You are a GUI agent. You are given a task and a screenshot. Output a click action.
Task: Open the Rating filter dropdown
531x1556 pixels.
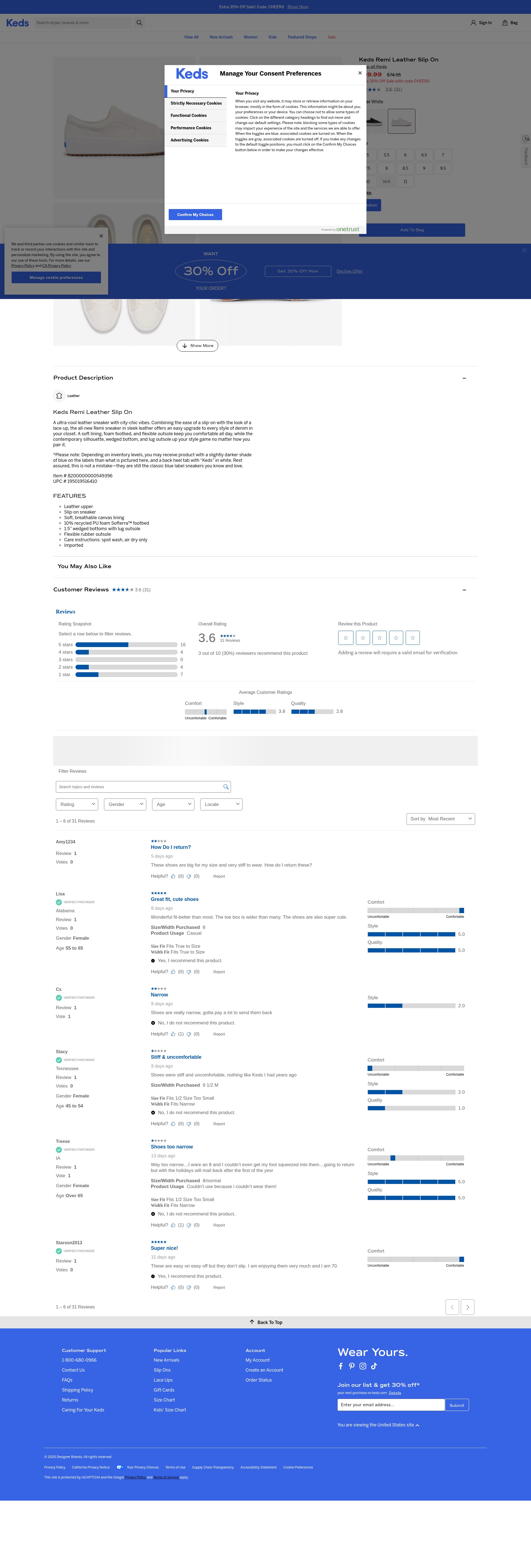pos(77,805)
